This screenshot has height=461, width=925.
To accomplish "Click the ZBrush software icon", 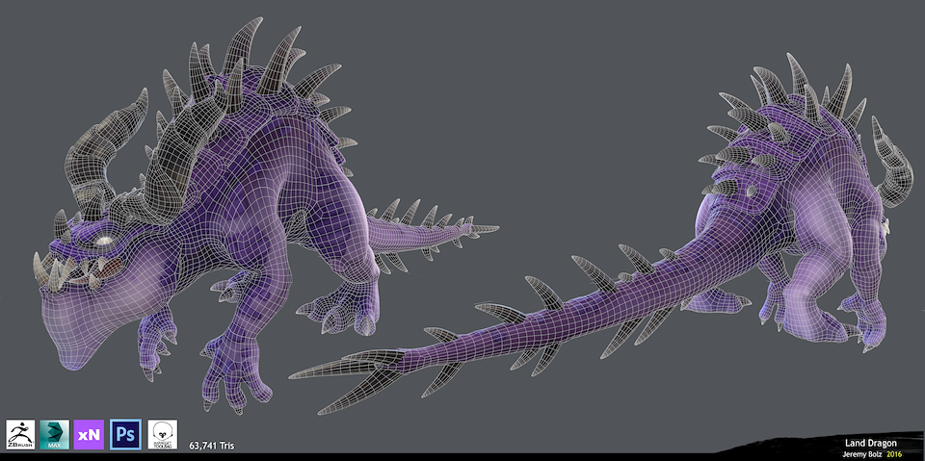I will pyautogui.click(x=20, y=435).
